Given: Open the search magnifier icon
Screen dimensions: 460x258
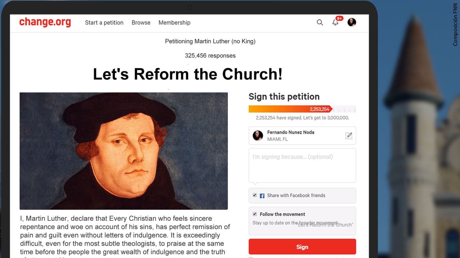Looking at the screenshot, I should click(x=320, y=23).
